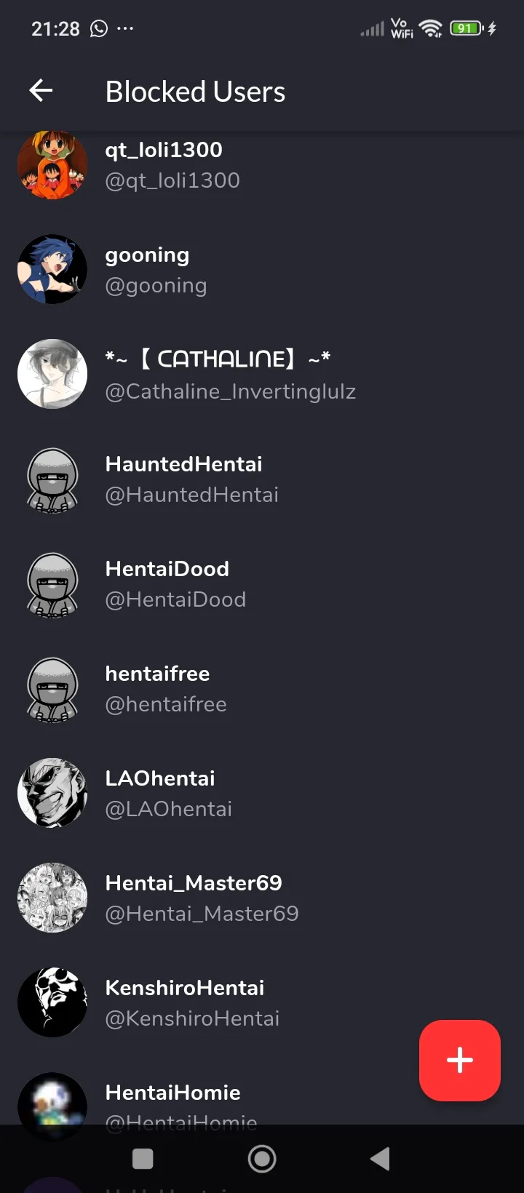Go back using the arrow icon
The width and height of the screenshot is (524, 1193).
coord(41,91)
